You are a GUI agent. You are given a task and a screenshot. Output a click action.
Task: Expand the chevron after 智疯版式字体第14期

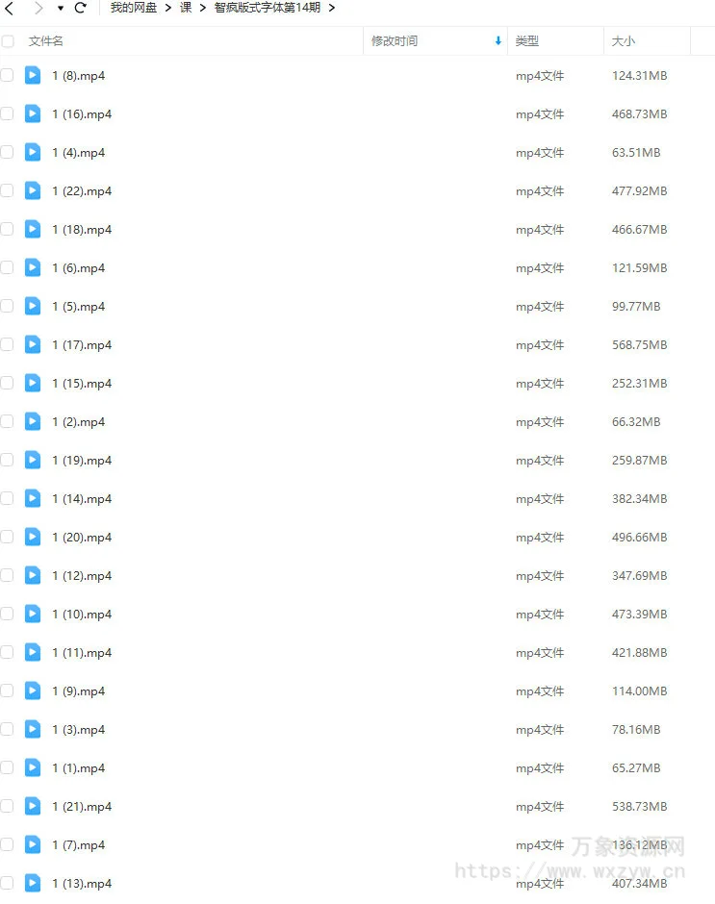point(332,8)
